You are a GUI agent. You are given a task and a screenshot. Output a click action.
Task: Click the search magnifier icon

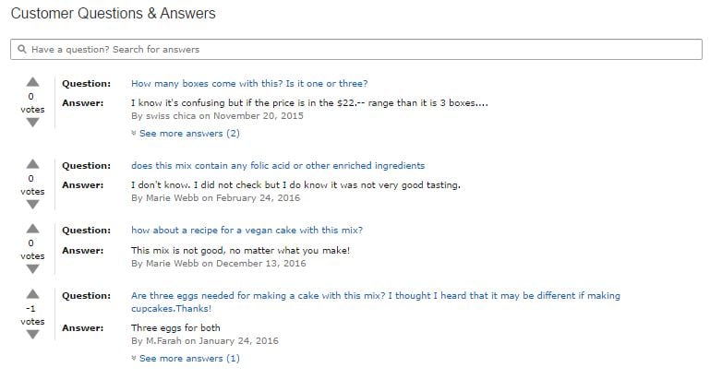point(22,49)
